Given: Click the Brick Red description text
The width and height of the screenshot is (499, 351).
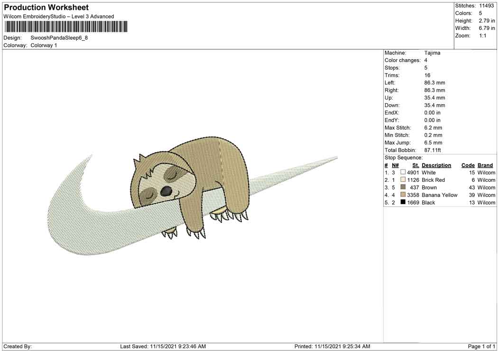Looking at the screenshot, I should [433, 180].
